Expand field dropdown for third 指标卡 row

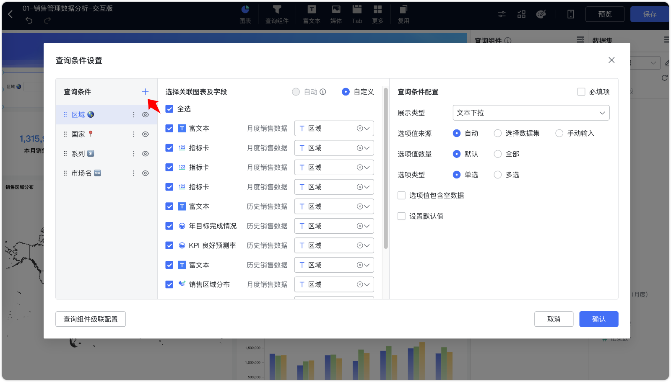pos(367,187)
